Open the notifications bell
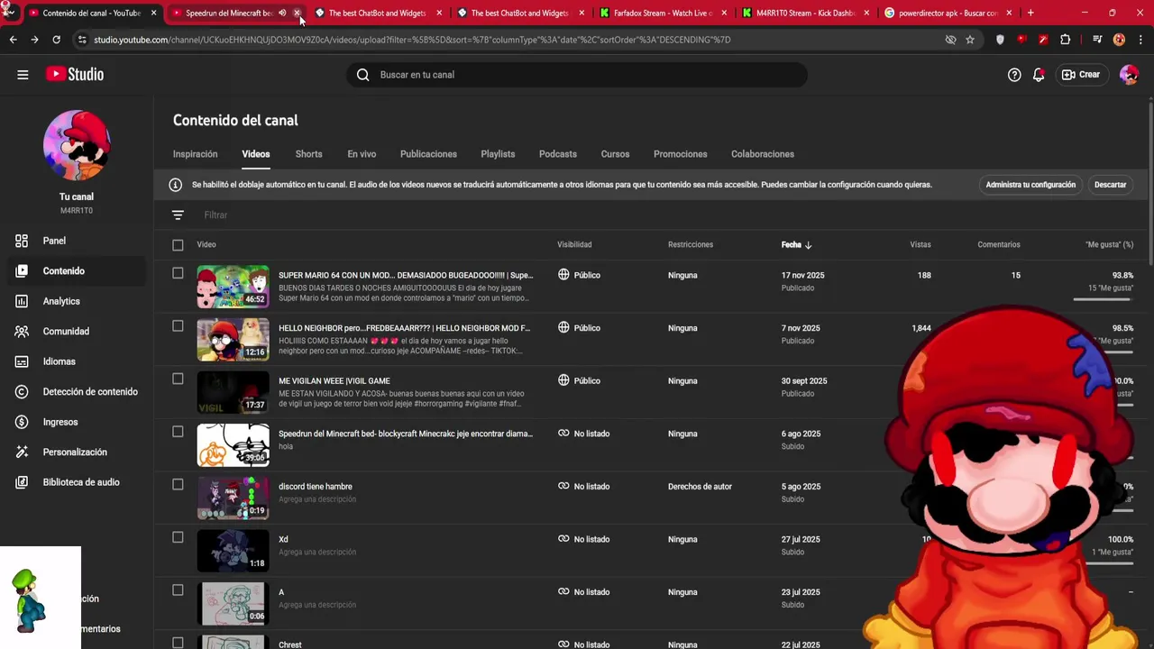The image size is (1154, 649). point(1039,75)
